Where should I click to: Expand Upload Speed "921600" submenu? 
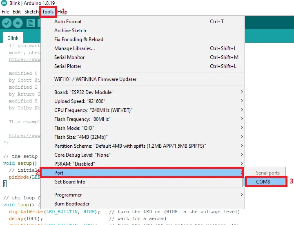143,101
